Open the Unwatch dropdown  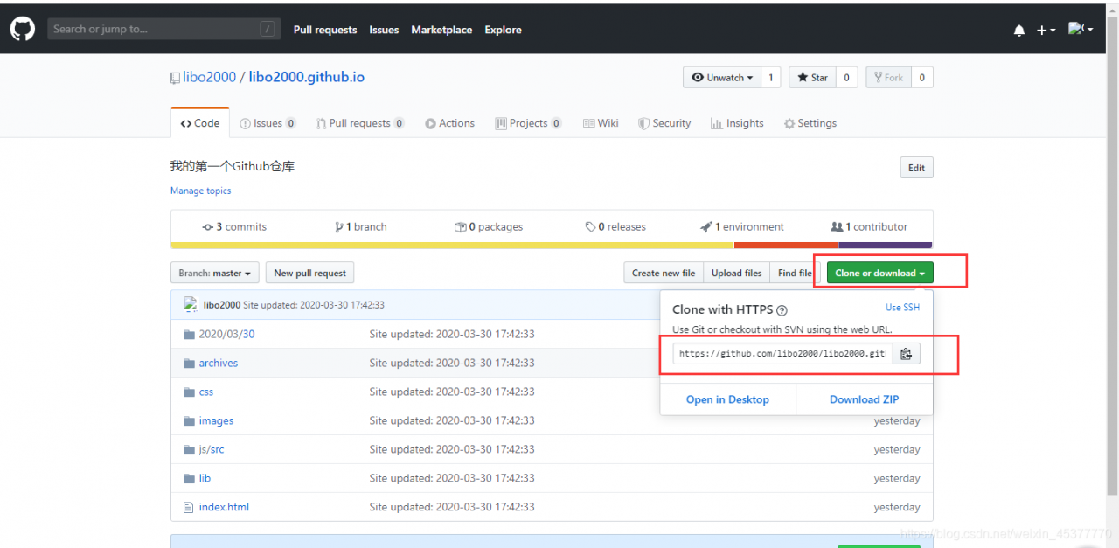point(722,78)
